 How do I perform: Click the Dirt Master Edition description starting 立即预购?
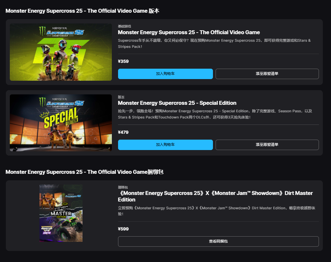click(x=217, y=211)
